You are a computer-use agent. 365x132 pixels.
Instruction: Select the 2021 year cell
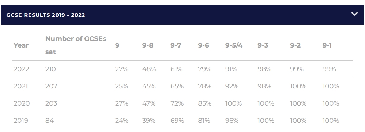pos(21,86)
